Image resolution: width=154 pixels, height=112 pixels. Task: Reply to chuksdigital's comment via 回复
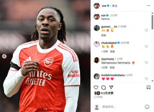[x=112, y=52]
